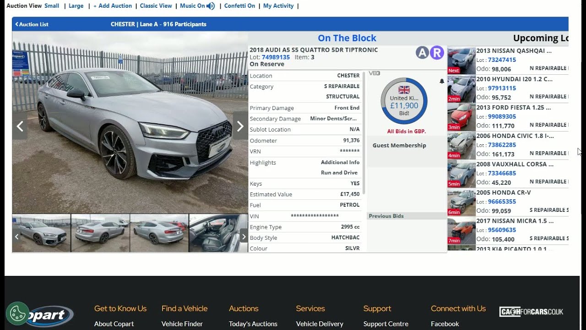The image size is (586, 330).
Task: Open Facebook footer link
Action: [x=445, y=324]
